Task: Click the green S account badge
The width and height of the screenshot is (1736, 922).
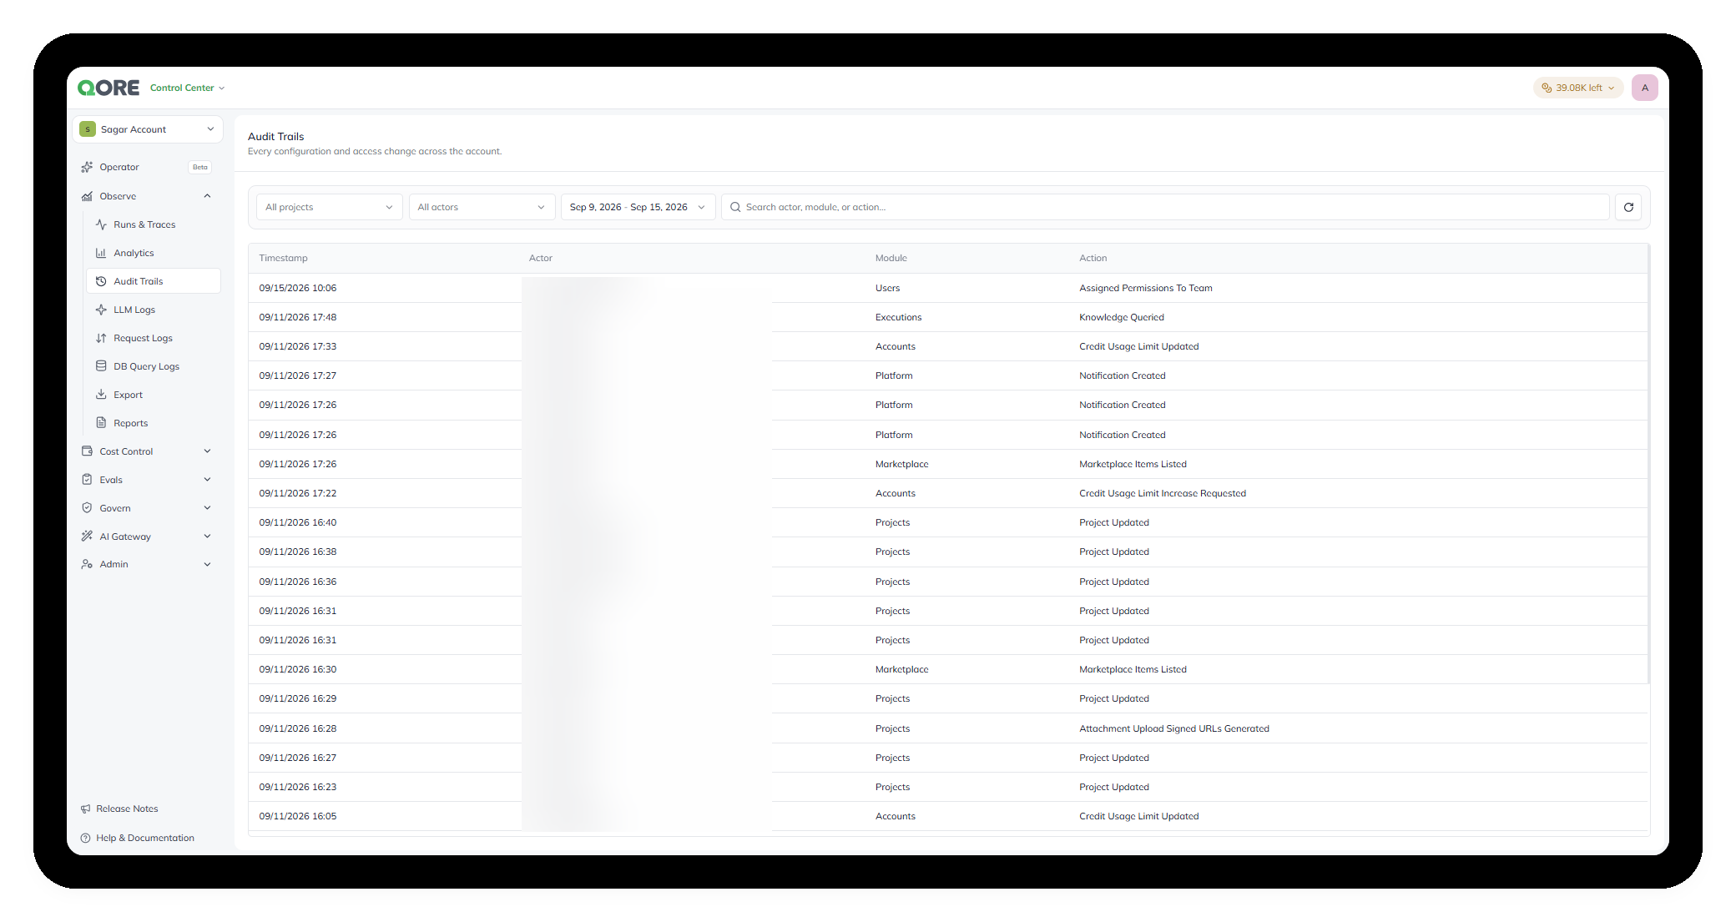Action: (x=88, y=129)
